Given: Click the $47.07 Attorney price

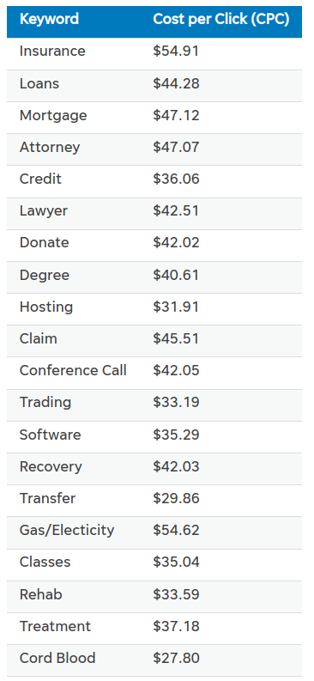Looking at the screenshot, I should pos(176,147).
